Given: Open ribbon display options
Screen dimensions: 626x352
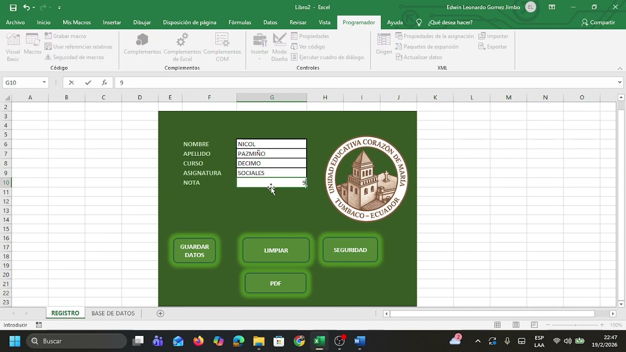Looking at the screenshot, I should point(552,7).
